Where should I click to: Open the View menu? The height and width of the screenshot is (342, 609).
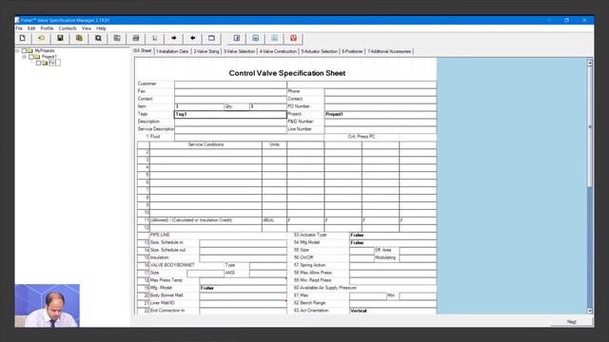click(x=87, y=28)
